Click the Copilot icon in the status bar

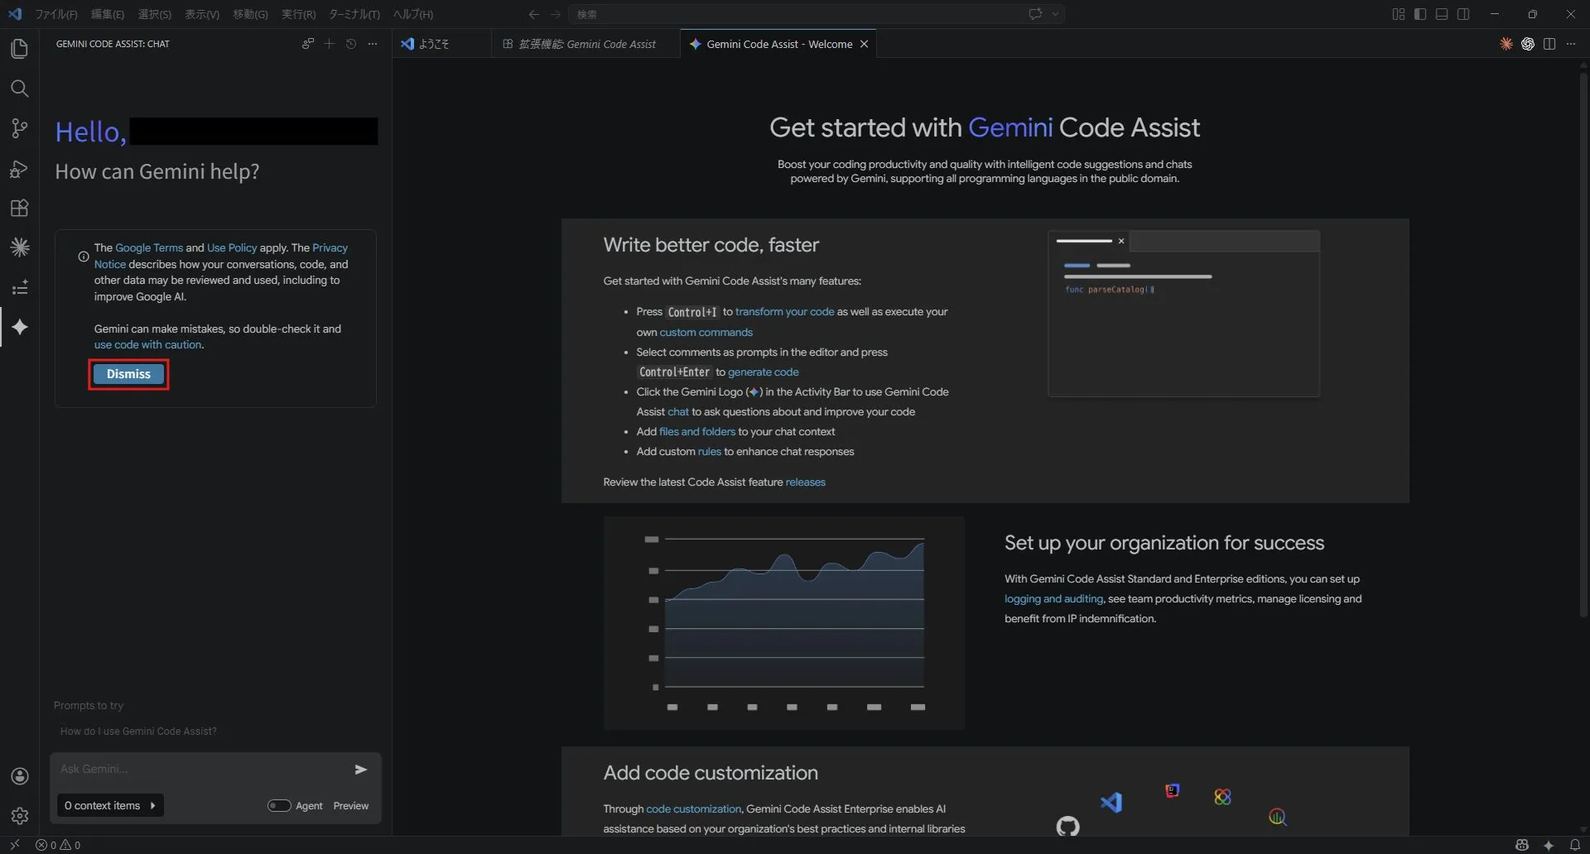pyautogui.click(x=1522, y=845)
